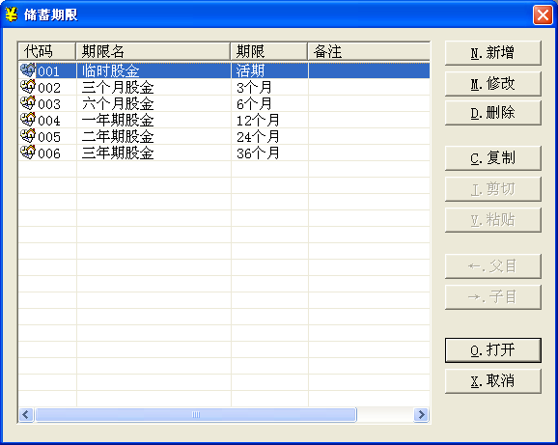Select the row named 一年期股金
The image size is (558, 445).
(x=224, y=120)
